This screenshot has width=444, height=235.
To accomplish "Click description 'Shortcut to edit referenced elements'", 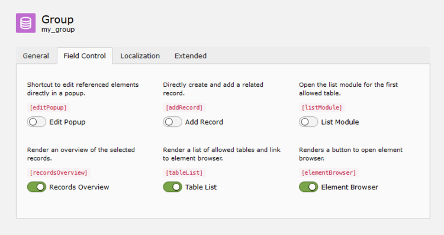I will [83, 89].
